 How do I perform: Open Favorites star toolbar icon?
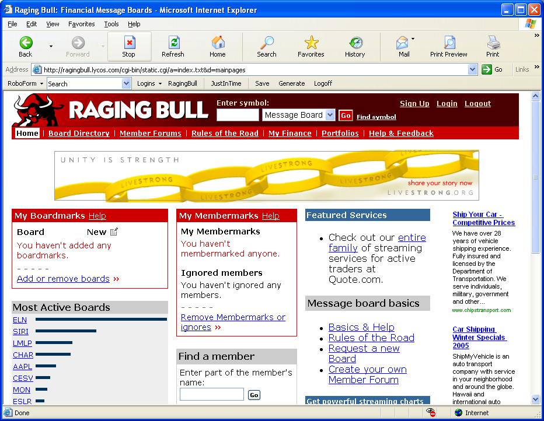coord(311,43)
